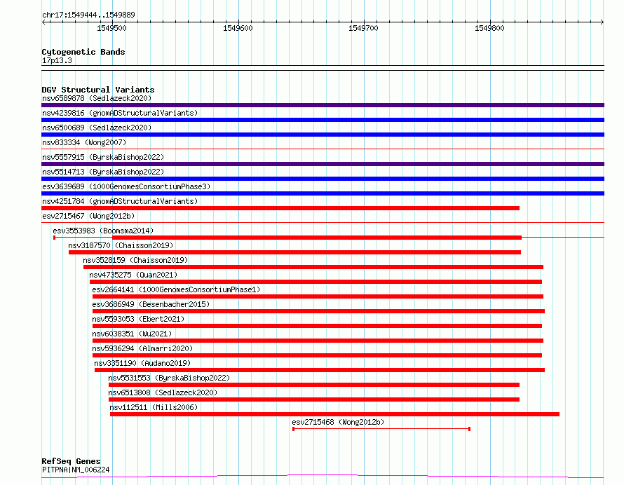Open variant nsv5514713 (ByrskaBishop2022)
This screenshot has height=485, width=624.
(103, 172)
